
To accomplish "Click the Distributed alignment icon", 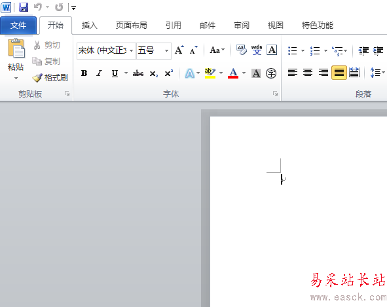I will pyautogui.click(x=354, y=73).
